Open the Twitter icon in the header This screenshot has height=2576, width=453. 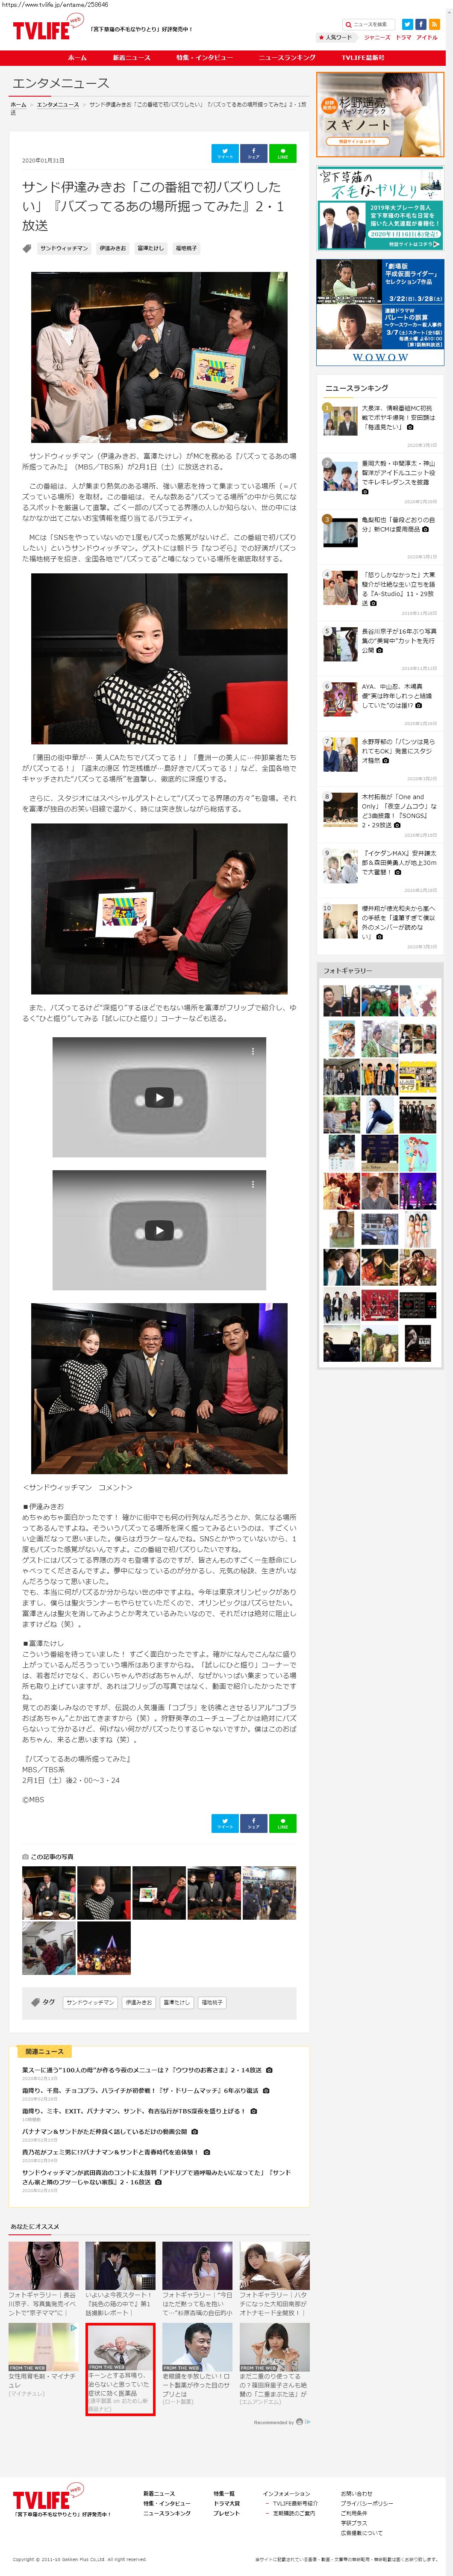[x=407, y=24]
